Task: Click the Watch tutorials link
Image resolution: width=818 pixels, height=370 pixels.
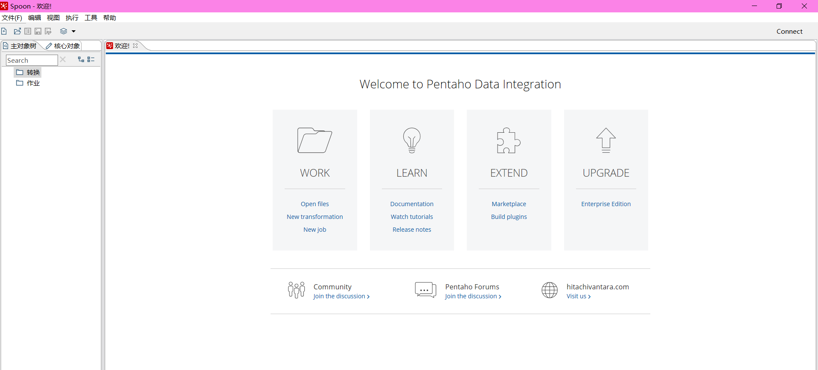Action: (x=412, y=217)
